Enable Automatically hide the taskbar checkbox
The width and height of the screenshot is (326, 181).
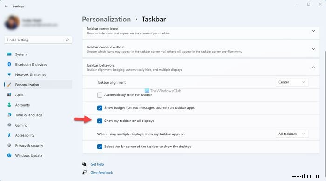[x=100, y=95]
